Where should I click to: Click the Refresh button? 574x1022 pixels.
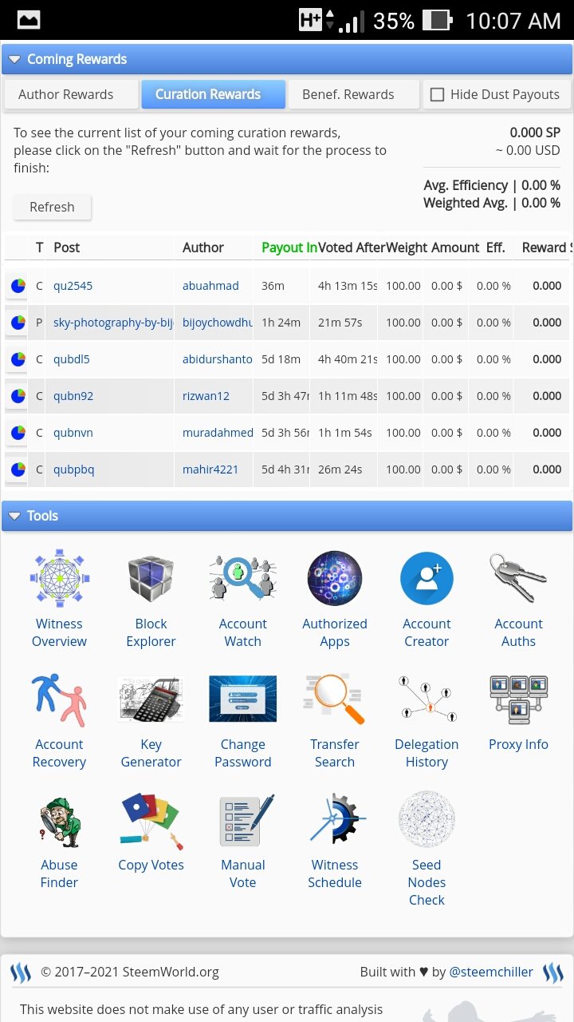click(52, 207)
